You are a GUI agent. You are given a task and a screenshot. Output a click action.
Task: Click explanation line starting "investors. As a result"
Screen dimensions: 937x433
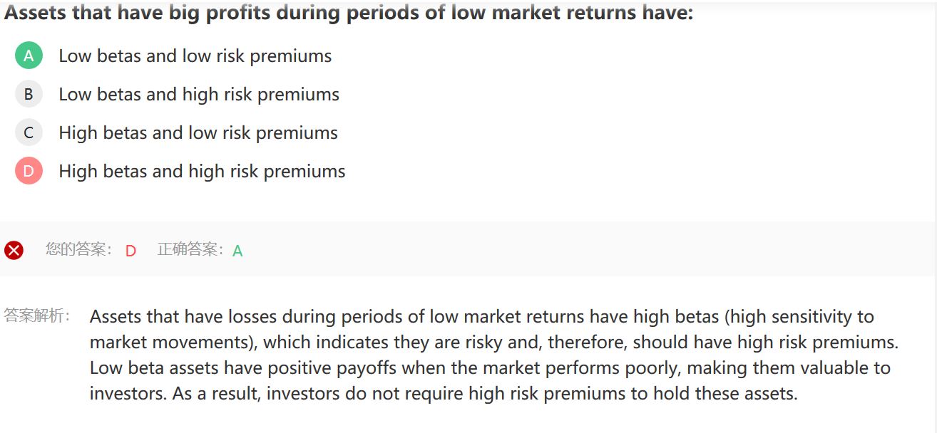(444, 393)
